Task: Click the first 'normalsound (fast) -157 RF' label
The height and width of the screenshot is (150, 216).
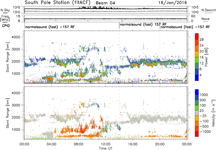Action: point(50,27)
